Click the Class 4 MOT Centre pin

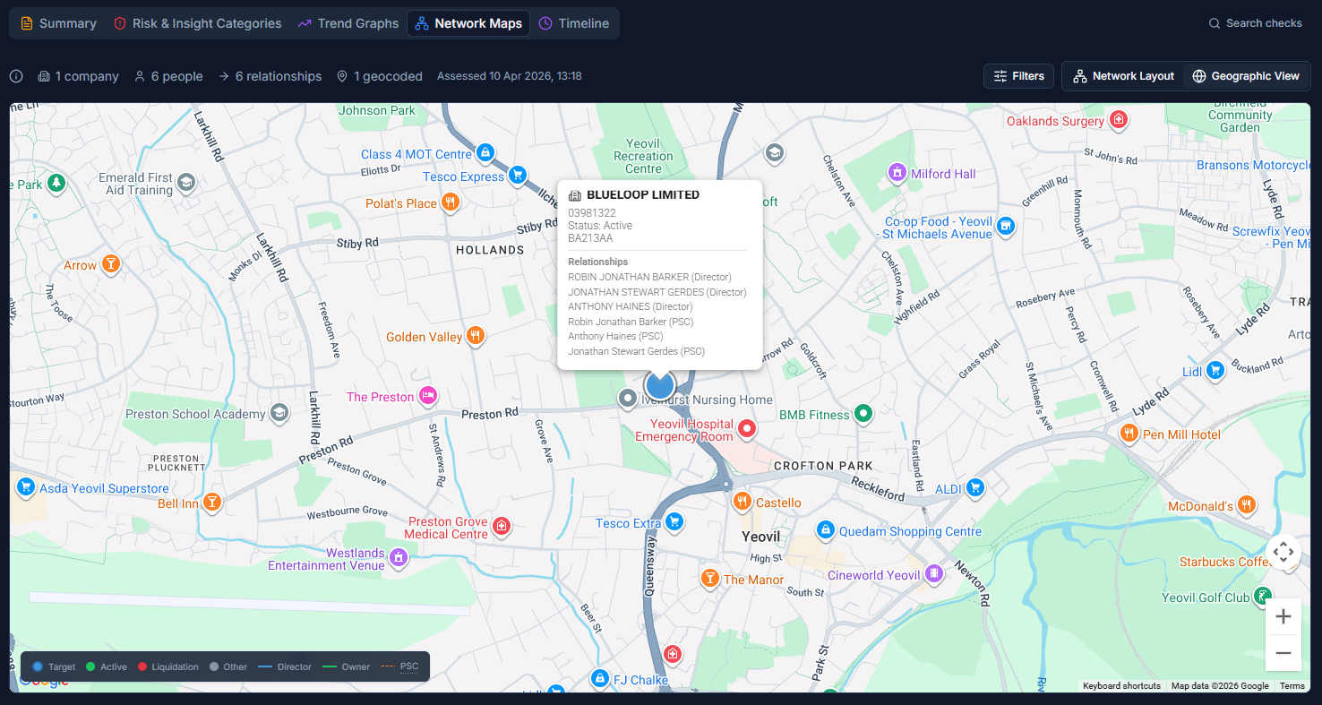coord(485,153)
